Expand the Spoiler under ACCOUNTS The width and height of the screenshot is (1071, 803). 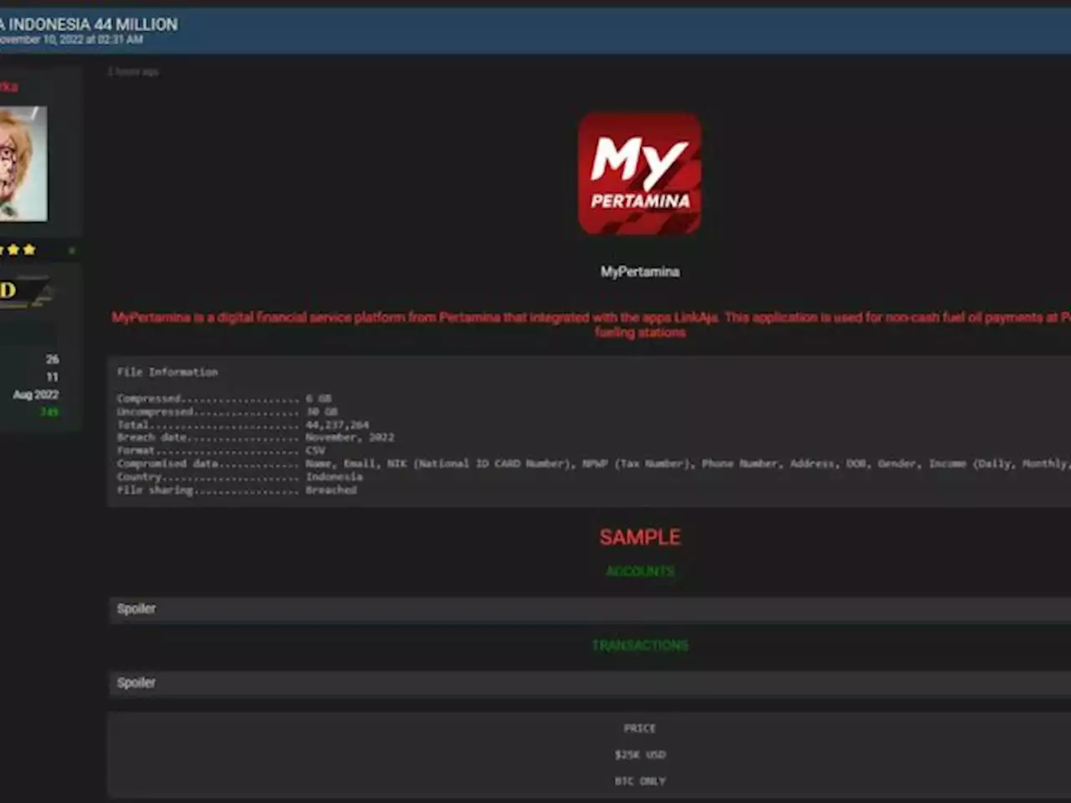[x=589, y=609]
